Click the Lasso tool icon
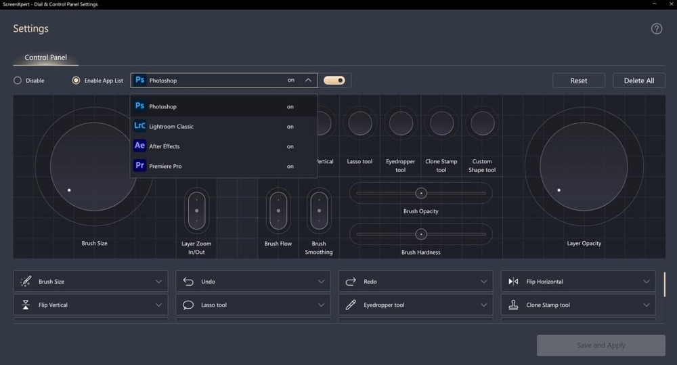The width and height of the screenshot is (677, 365). (188, 305)
